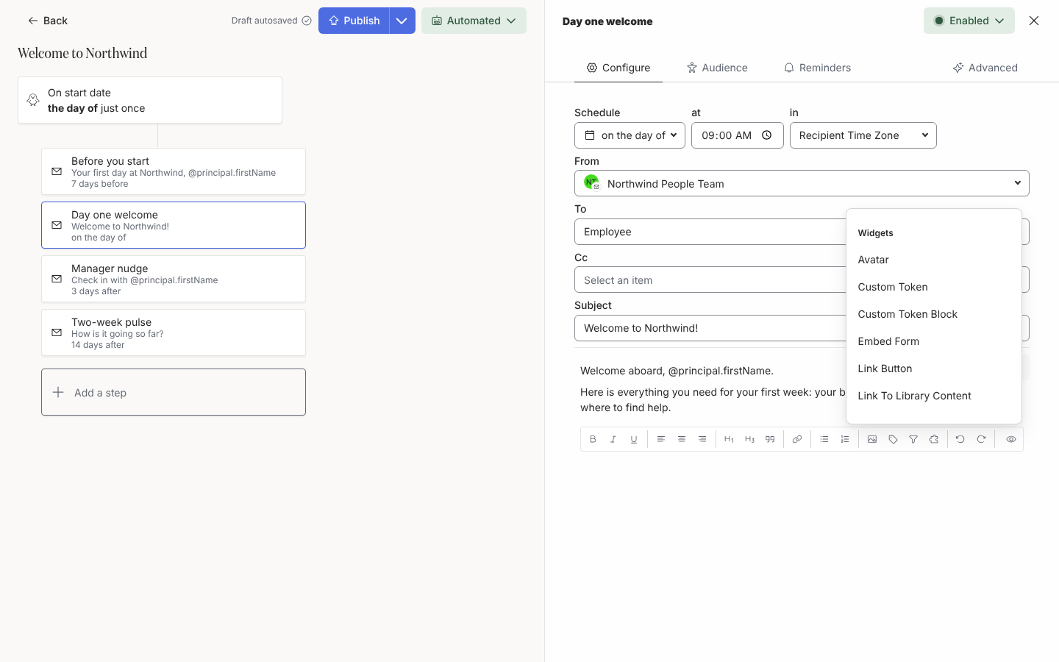Screen dimensions: 1059x662
Task: Go back using the Back button
Action: 48,21
